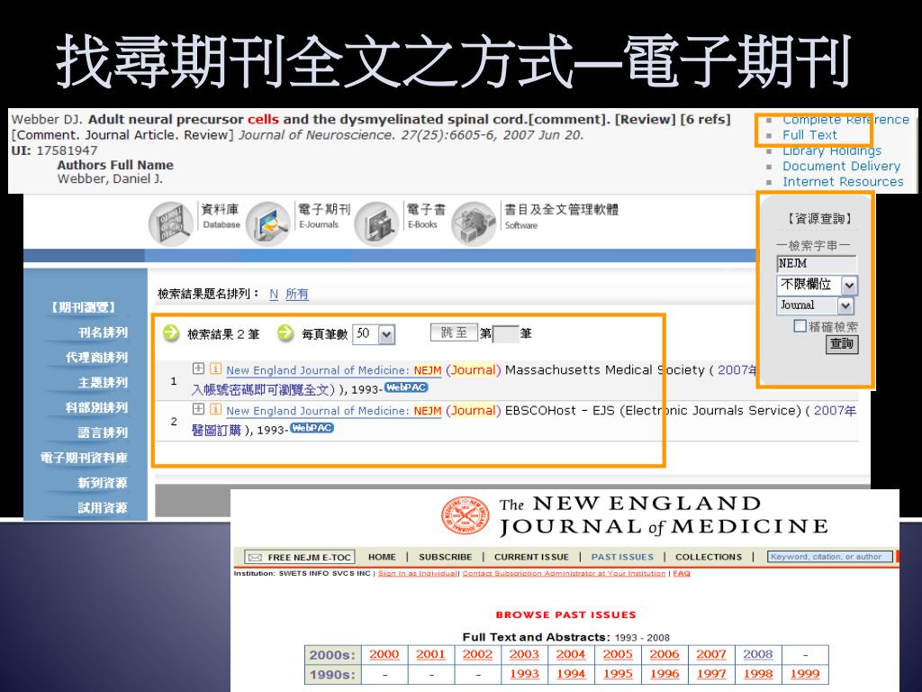Screen dimensions: 922x692
Task: Open the 2000 past issues link
Action: tap(384, 654)
